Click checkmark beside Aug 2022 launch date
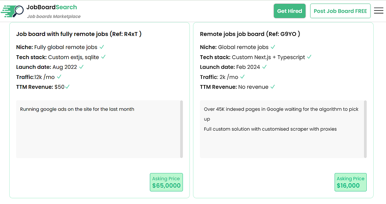 click(81, 67)
